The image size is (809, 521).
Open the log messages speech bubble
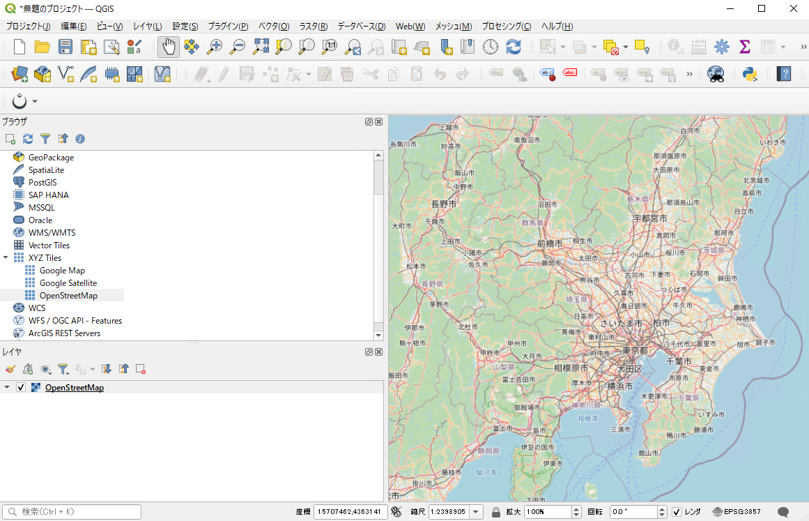pos(783,512)
